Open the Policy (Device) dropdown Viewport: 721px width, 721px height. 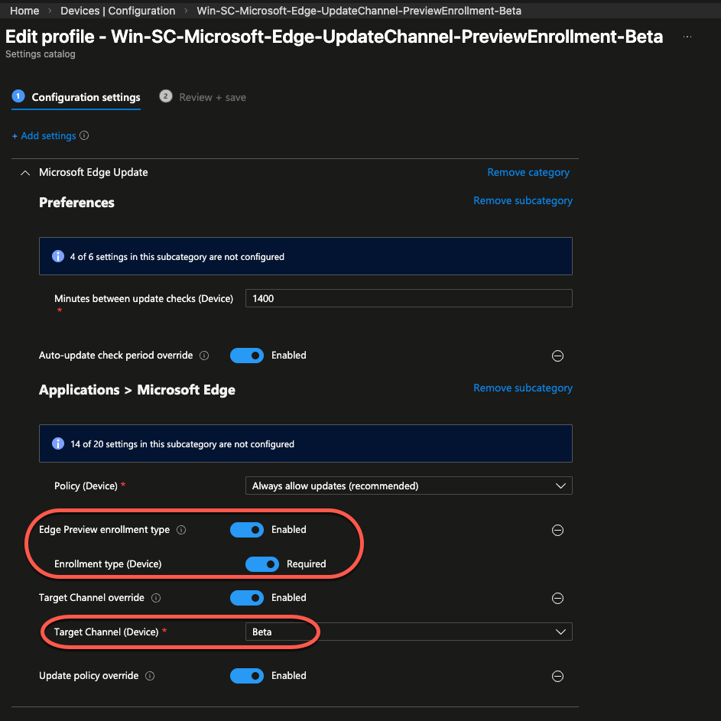[408, 486]
